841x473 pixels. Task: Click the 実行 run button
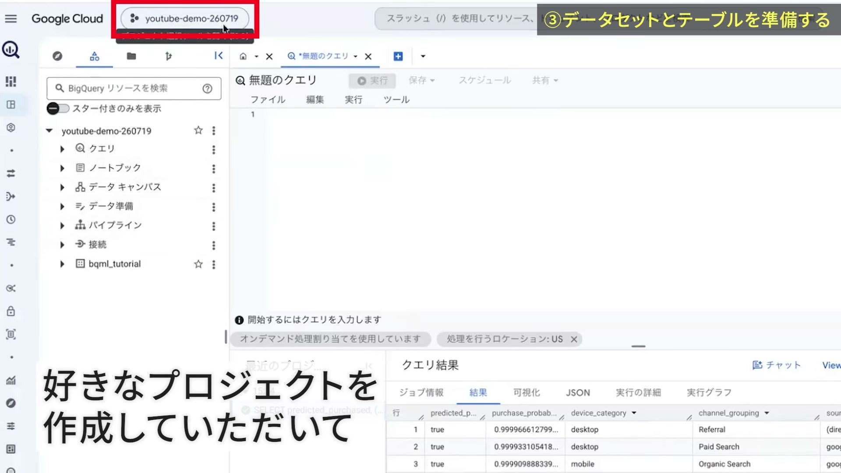pos(372,81)
